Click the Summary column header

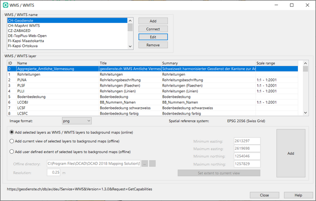[x=209, y=63]
